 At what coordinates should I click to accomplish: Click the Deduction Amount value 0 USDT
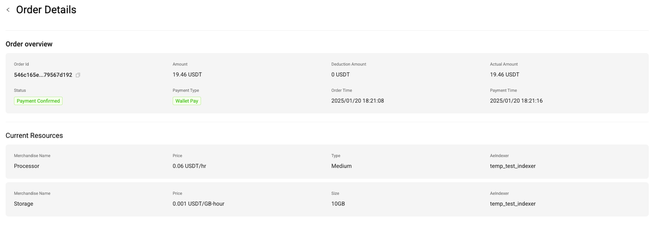tap(341, 75)
